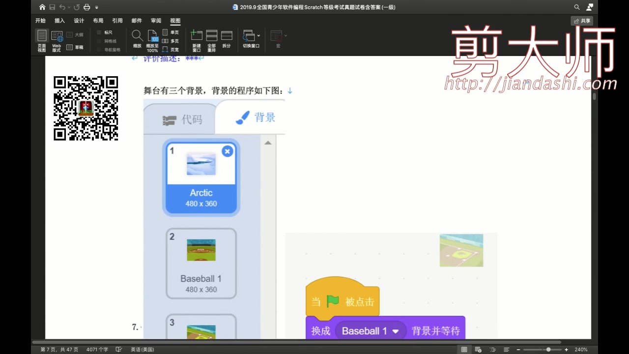The width and height of the screenshot is (629, 354).
Task: Open the 布局 ribbon tab
Action: (98, 21)
